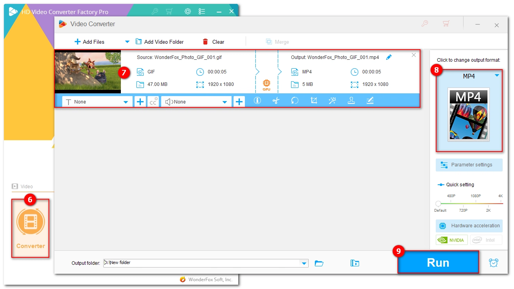Rename the output file with the pencil icon
The height and width of the screenshot is (289, 514).
388,57
